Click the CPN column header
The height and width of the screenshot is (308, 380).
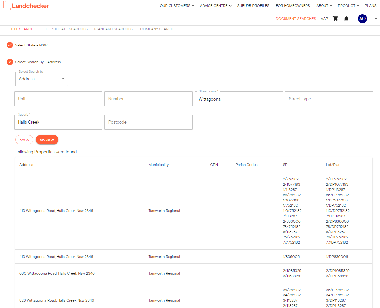point(214,165)
